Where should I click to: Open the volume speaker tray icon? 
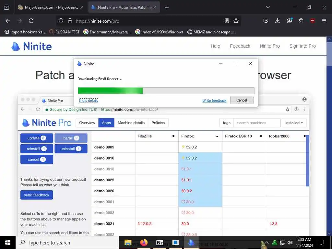pyautogui.click(x=290, y=243)
